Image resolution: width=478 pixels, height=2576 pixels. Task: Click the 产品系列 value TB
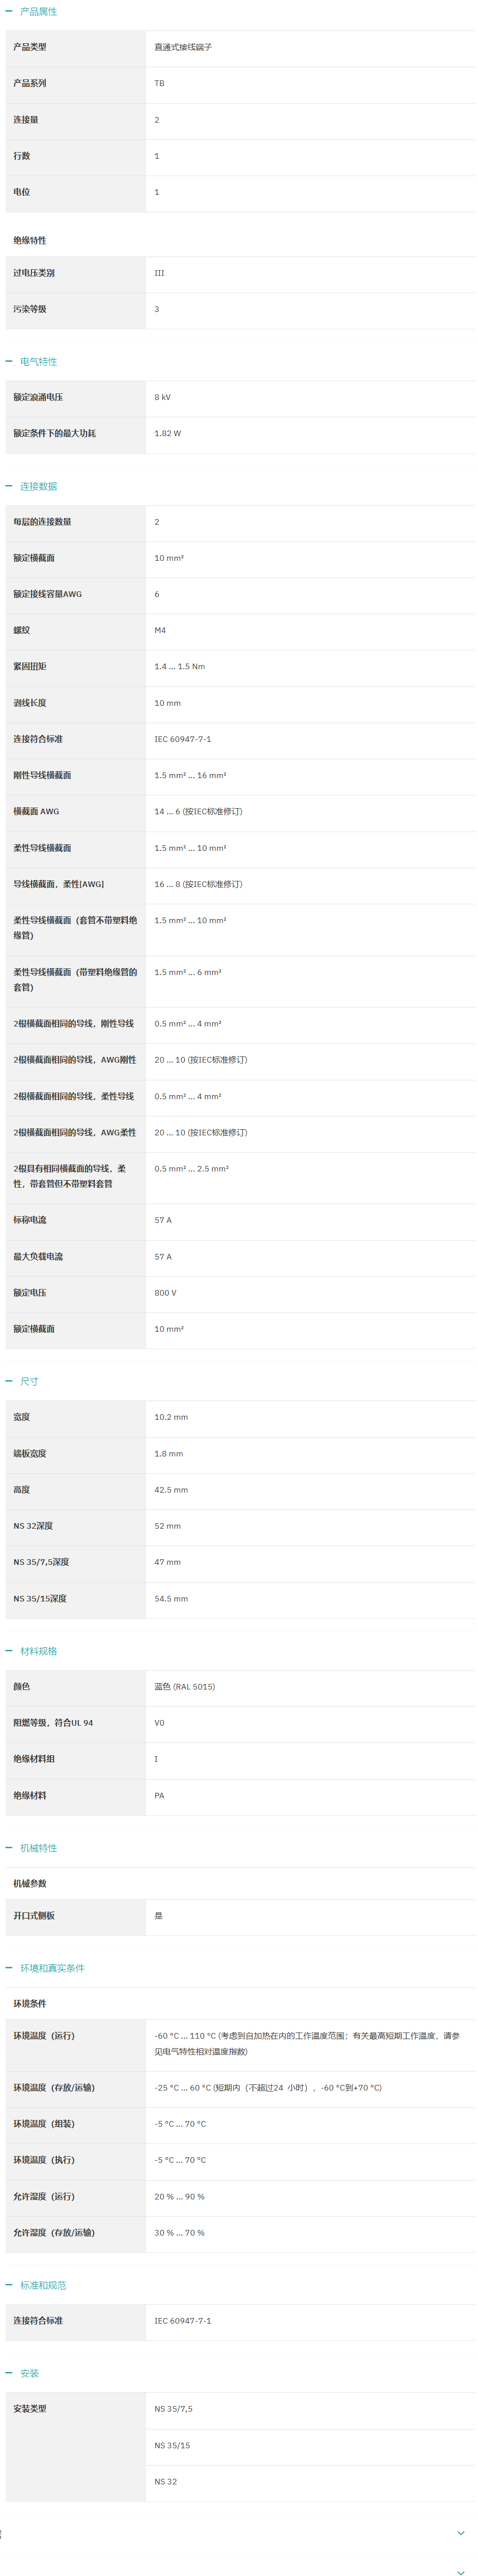tap(159, 84)
